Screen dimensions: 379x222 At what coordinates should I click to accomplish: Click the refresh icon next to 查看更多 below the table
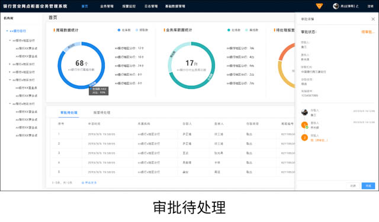[83, 182]
